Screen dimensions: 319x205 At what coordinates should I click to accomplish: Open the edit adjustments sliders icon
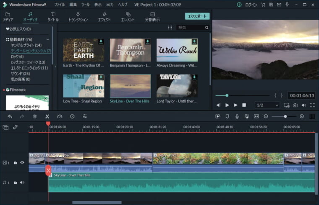tap(85, 116)
